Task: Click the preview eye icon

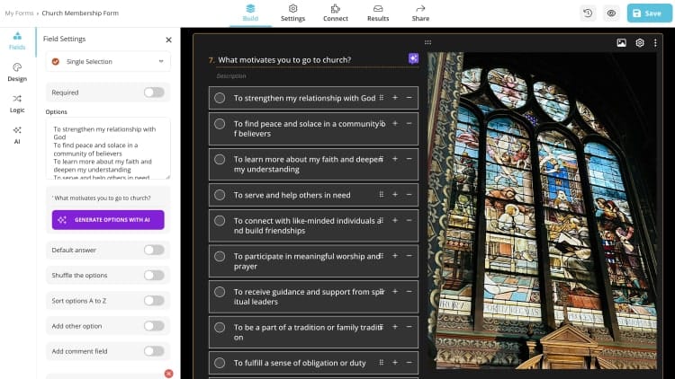Action: tap(611, 13)
